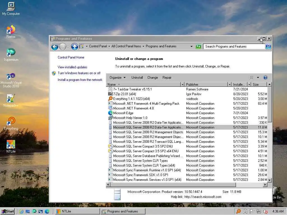This screenshot has width=287, height=215.
Task: Launch Firefox from the desktop
Action: pyautogui.click(x=11, y=31)
